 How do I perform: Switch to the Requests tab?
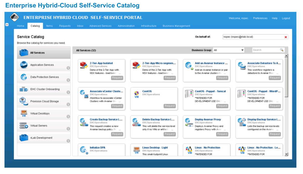coord(65,26)
